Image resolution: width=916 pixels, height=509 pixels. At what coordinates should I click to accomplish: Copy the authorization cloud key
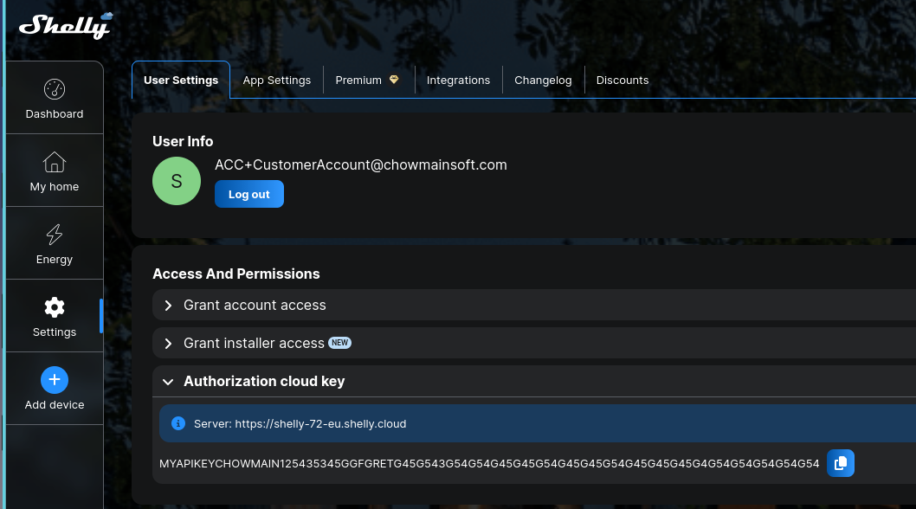[840, 463]
